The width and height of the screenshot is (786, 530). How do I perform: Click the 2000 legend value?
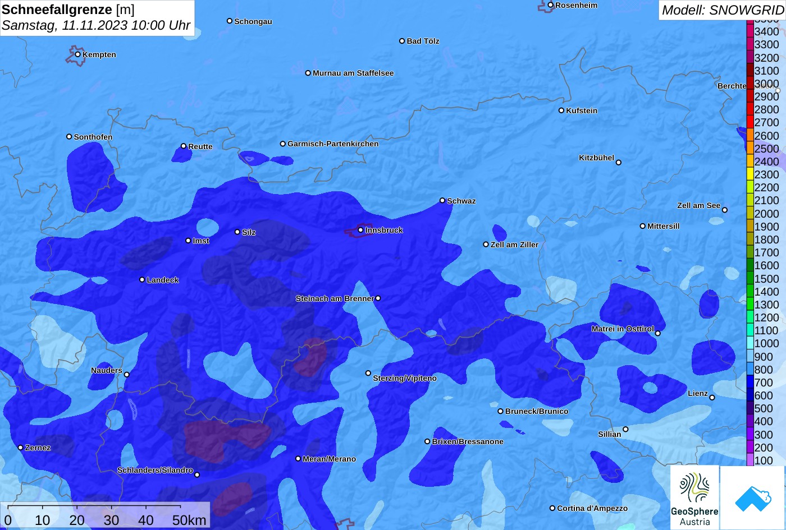(767, 214)
